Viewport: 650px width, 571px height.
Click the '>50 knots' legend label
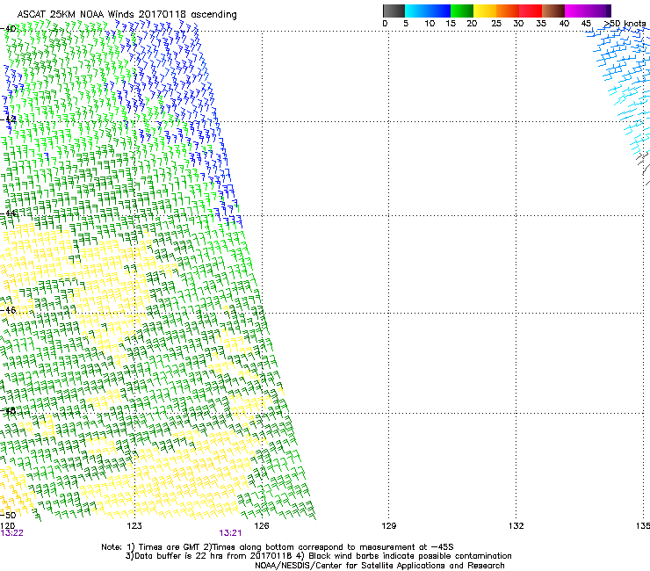click(x=625, y=24)
